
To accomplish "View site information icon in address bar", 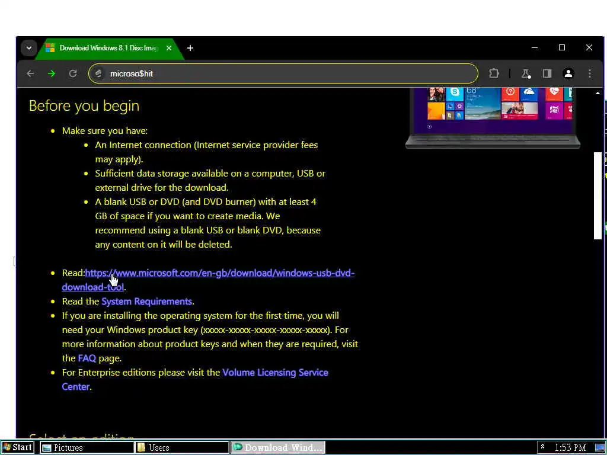I will pos(98,73).
